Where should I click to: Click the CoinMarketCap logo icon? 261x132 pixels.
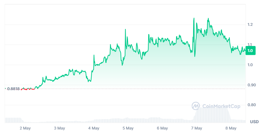(196, 106)
